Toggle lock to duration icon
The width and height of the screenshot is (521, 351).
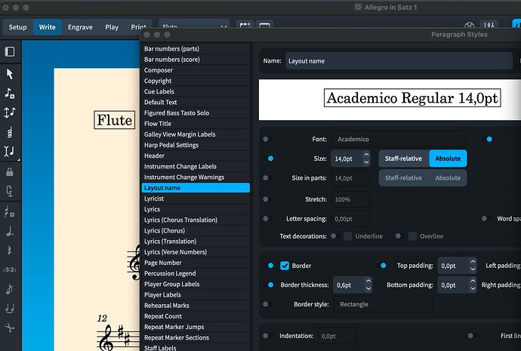(10, 171)
